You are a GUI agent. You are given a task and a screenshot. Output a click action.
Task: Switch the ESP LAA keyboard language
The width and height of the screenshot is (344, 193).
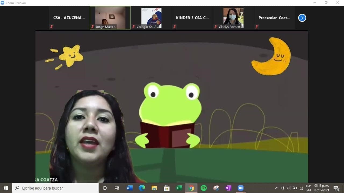(308, 188)
